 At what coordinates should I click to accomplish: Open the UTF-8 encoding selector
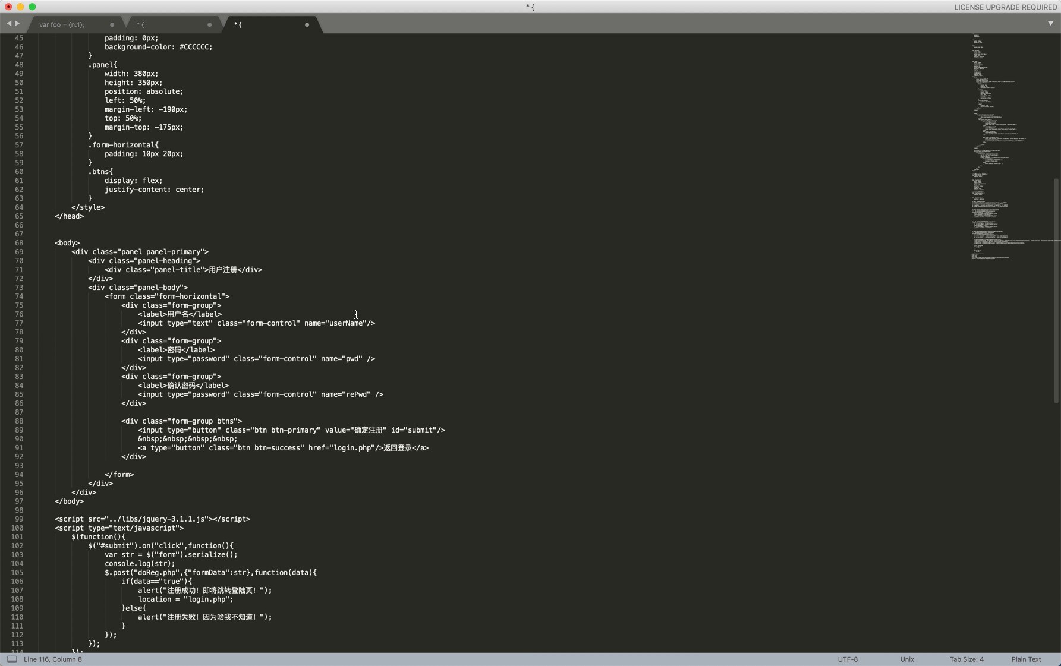coord(848,659)
